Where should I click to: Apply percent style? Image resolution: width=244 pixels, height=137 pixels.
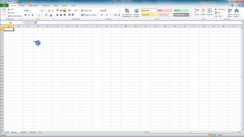[107, 15]
